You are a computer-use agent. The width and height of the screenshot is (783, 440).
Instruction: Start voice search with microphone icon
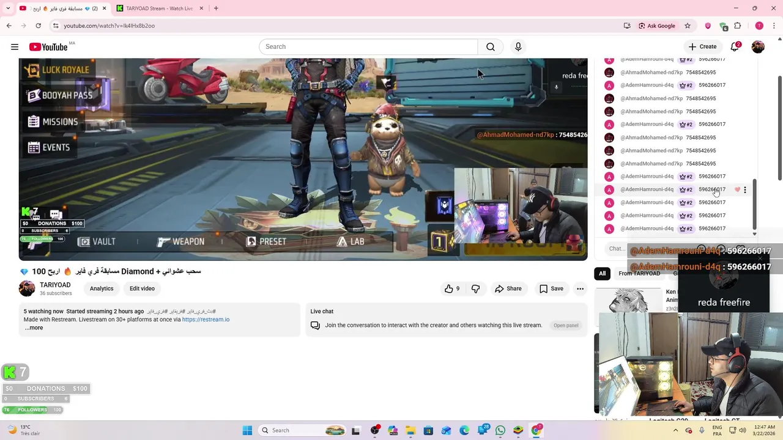click(x=518, y=46)
